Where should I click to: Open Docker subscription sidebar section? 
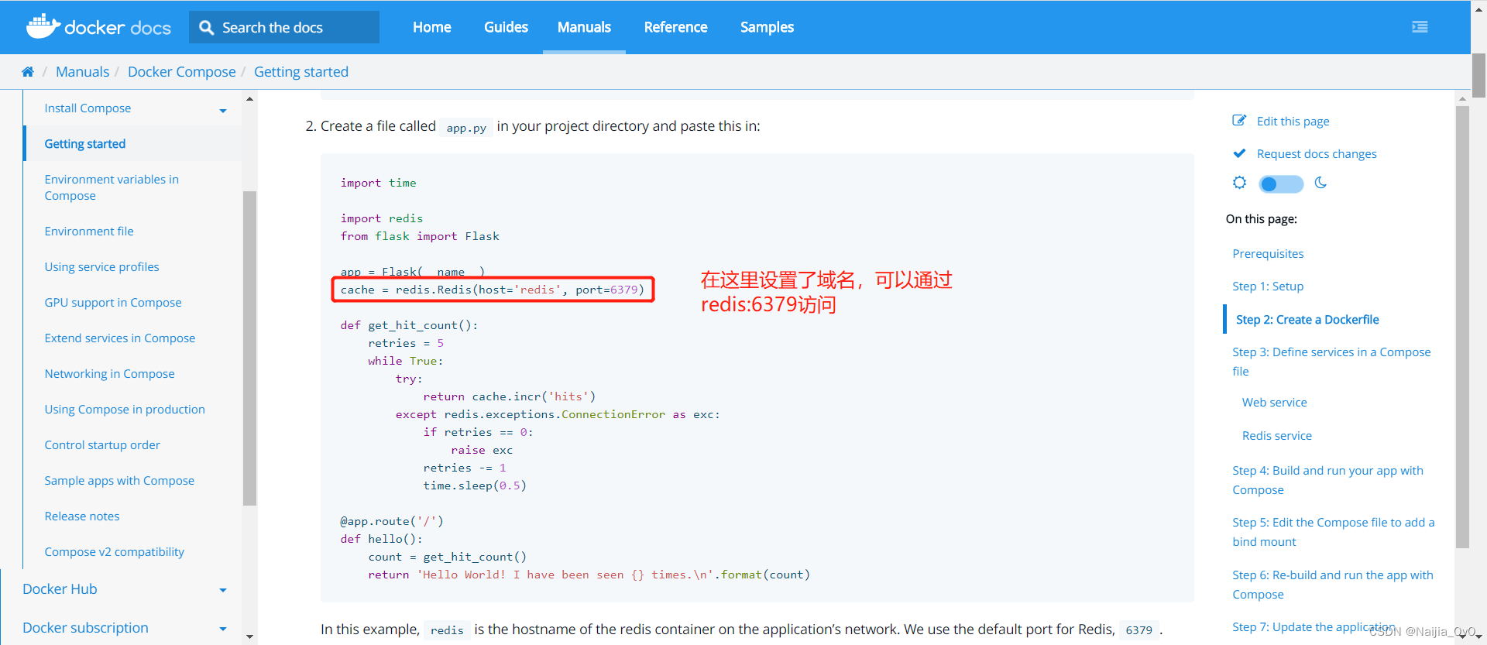[x=85, y=628]
